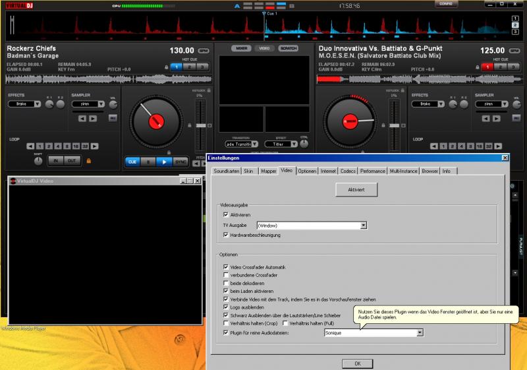This screenshot has width=527, height=370.
Task: Toggle beim Laden aktivieren checkbox
Action: point(226,291)
